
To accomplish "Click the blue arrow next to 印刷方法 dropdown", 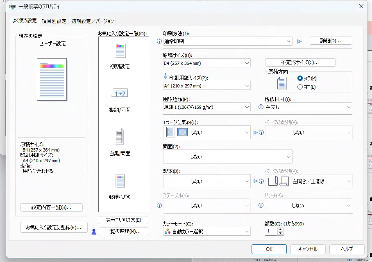I will click(299, 41).
